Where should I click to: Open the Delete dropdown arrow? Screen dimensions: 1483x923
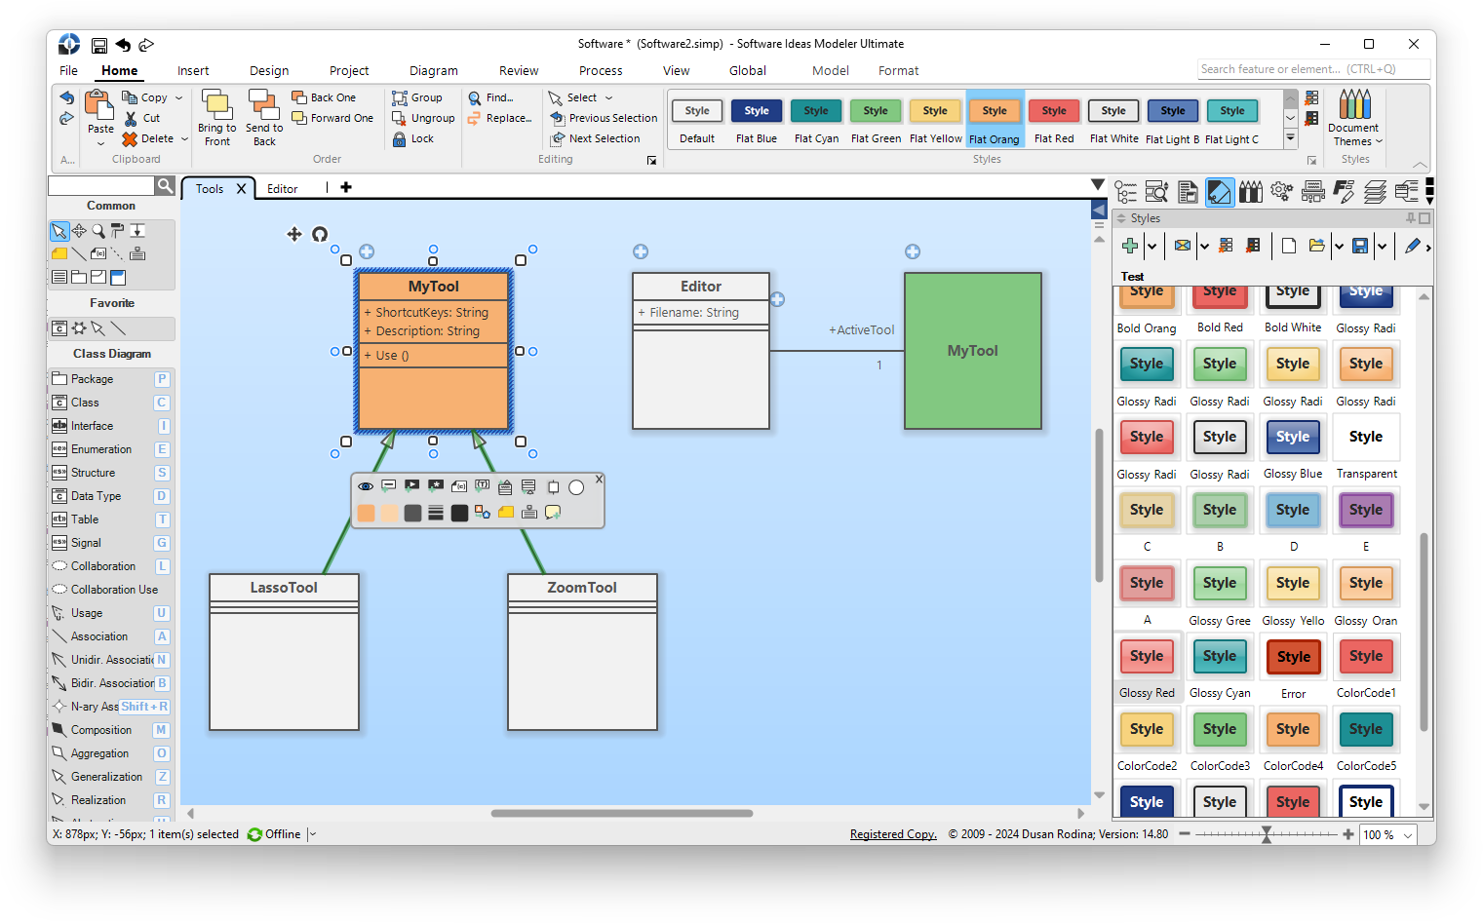coord(184,138)
